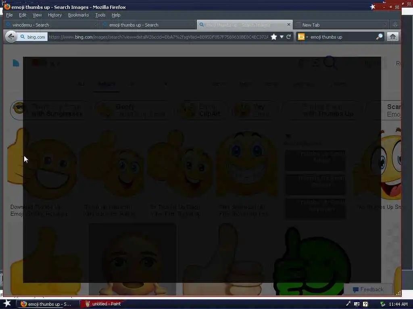Close the emoji thumbs up Search Images tab
The width and height of the screenshot is (413, 309).
(x=289, y=25)
